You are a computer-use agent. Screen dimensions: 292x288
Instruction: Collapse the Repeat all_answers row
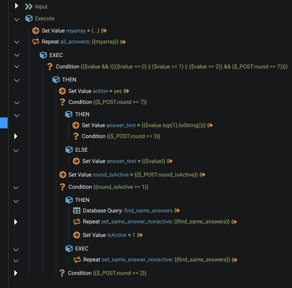click(16, 42)
